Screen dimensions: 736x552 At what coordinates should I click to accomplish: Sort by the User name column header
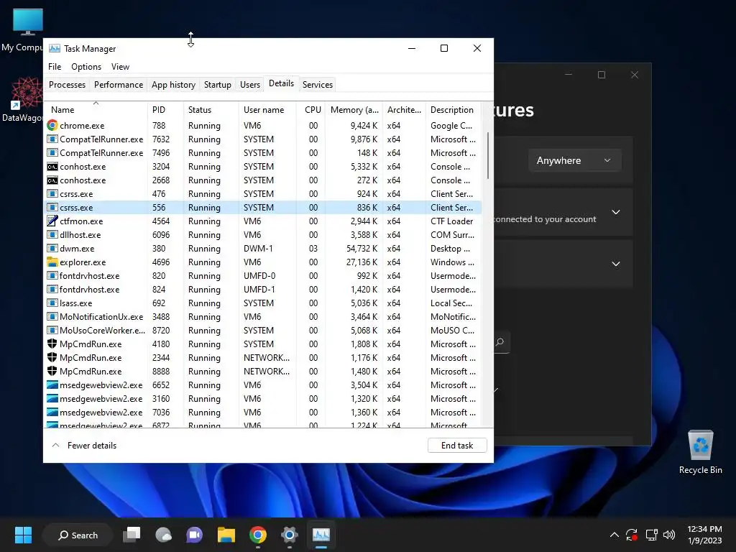pos(267,109)
